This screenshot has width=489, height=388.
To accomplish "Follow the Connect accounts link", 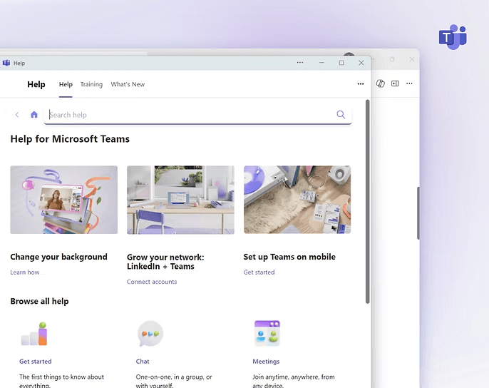I will click(x=152, y=282).
